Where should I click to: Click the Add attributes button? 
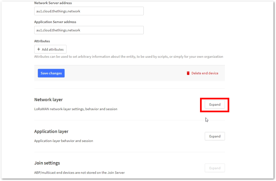tap(50, 49)
